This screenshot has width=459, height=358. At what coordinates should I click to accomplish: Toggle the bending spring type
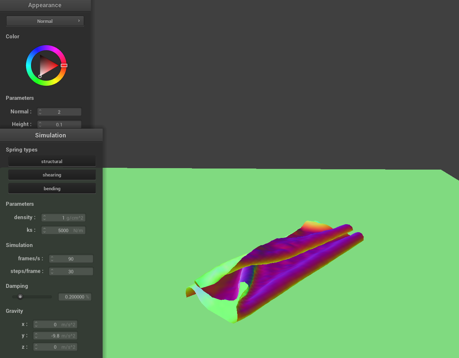(52, 188)
